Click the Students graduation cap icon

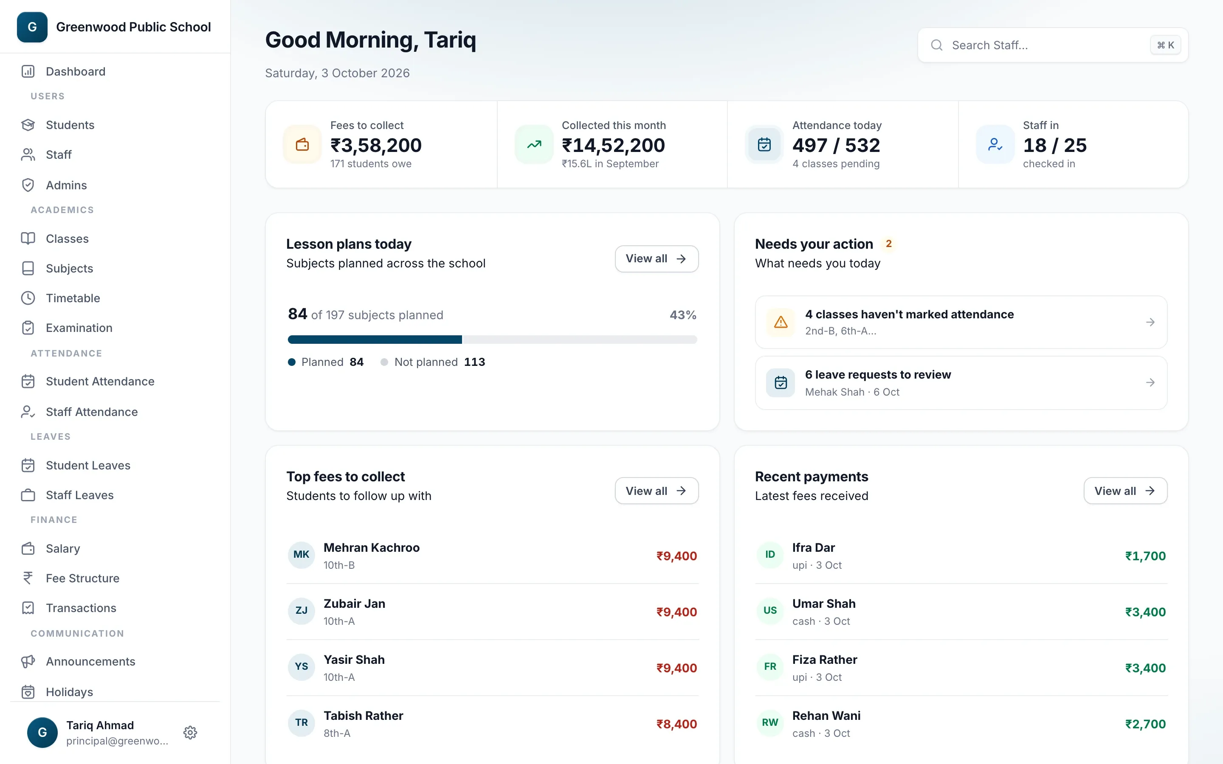click(28, 125)
